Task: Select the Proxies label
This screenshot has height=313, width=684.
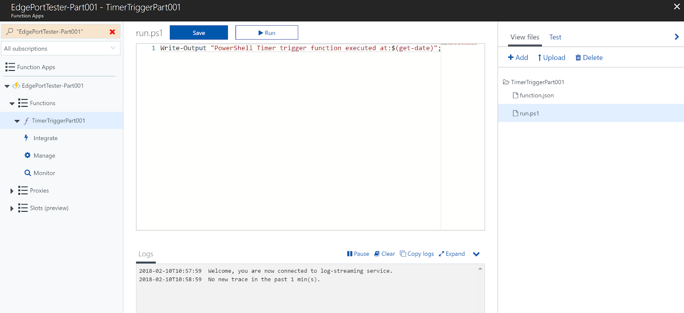Action: [x=39, y=191]
